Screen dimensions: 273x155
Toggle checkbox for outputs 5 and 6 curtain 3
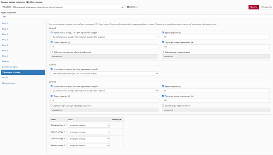pyautogui.click(x=51, y=86)
